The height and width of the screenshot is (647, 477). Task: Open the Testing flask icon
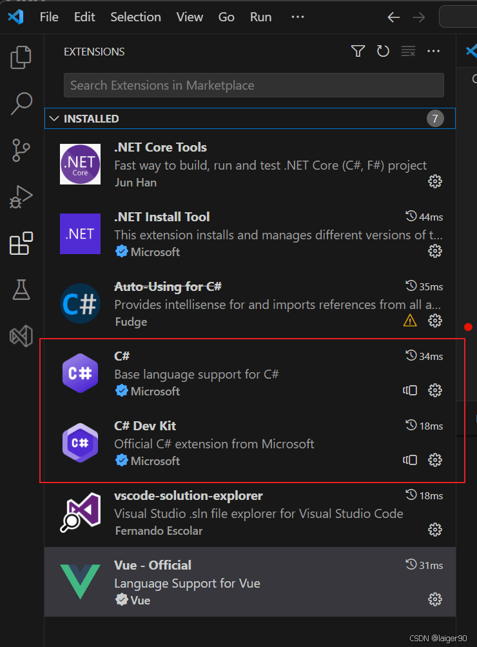[x=21, y=290]
